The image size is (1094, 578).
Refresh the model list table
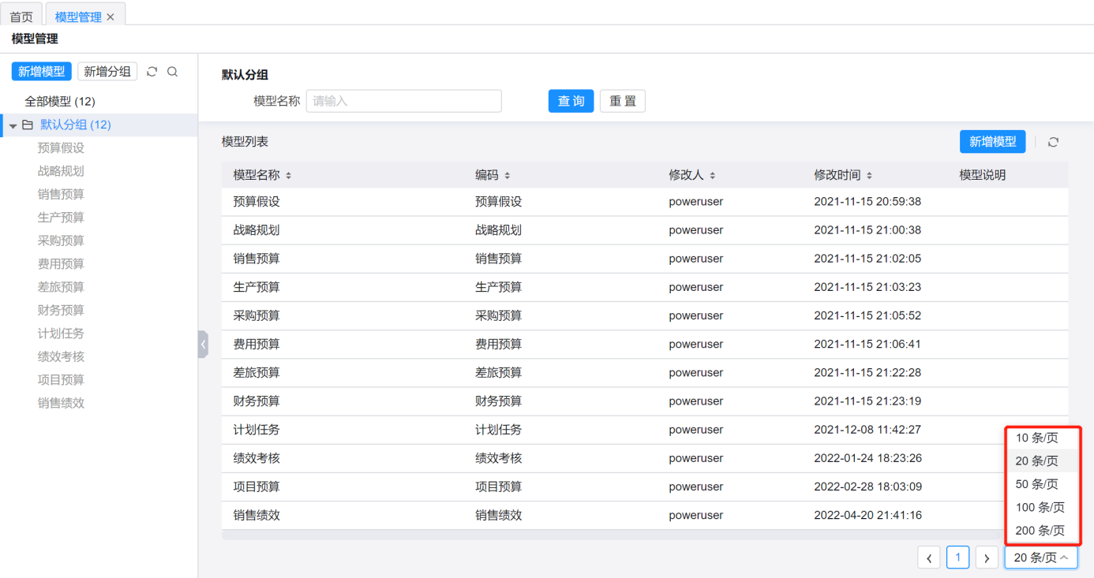point(1053,142)
